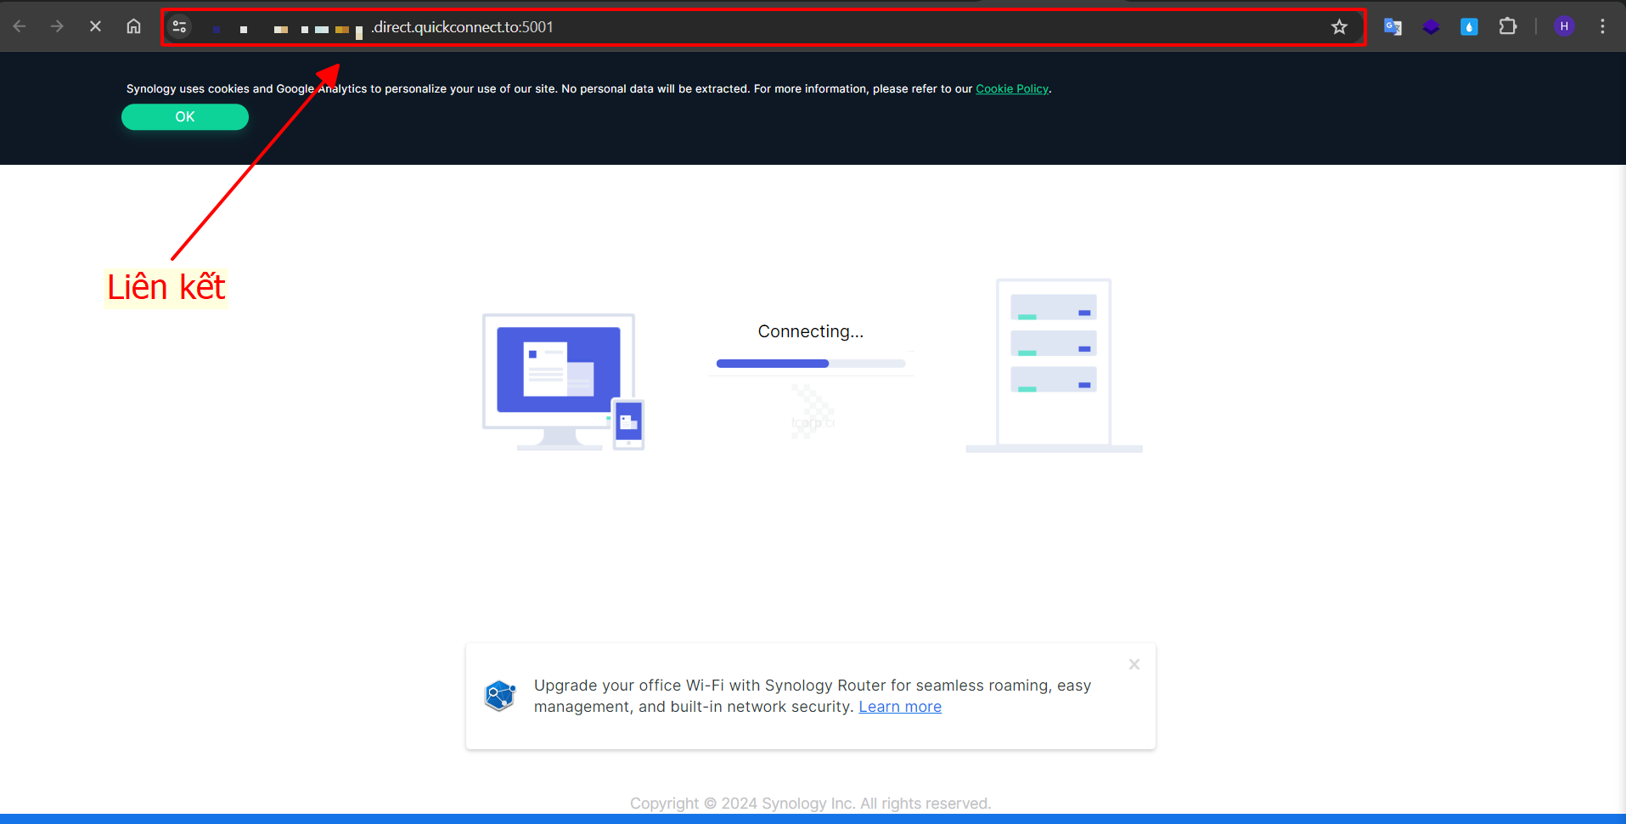Open site information controls icon
This screenshot has width=1626, height=824.
point(179,27)
